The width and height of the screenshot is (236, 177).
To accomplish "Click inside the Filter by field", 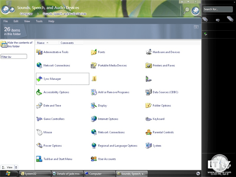I will coord(14,56).
